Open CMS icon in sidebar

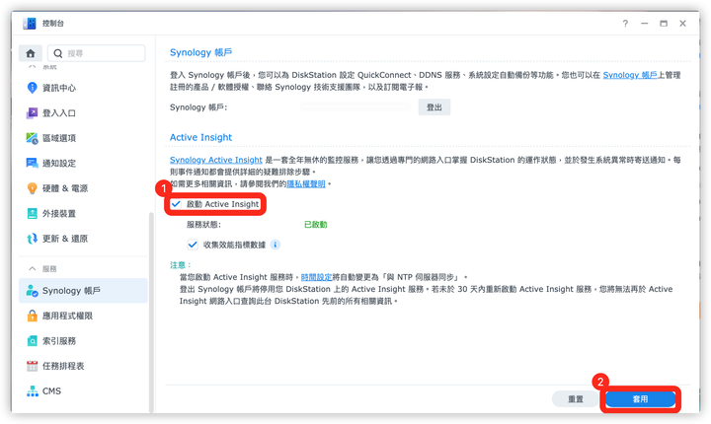(32, 391)
